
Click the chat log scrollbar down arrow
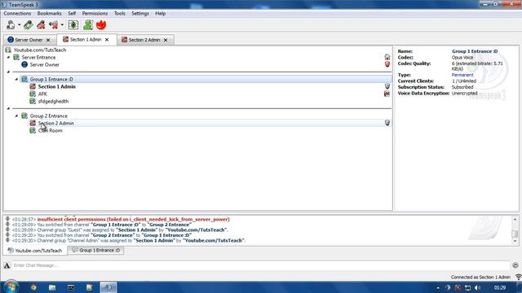(x=515, y=241)
